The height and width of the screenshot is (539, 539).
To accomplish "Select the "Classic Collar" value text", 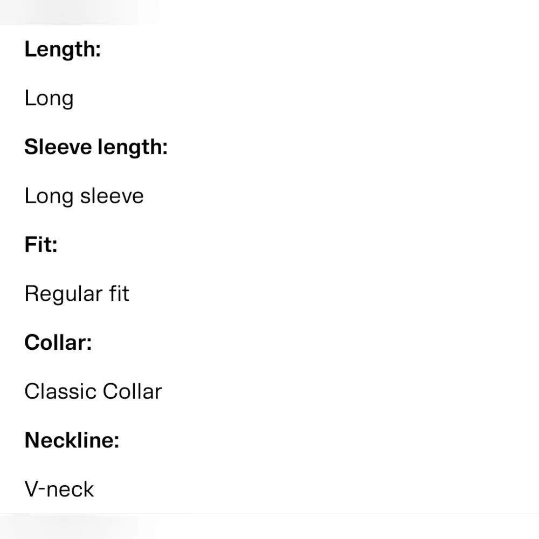I will click(93, 392).
